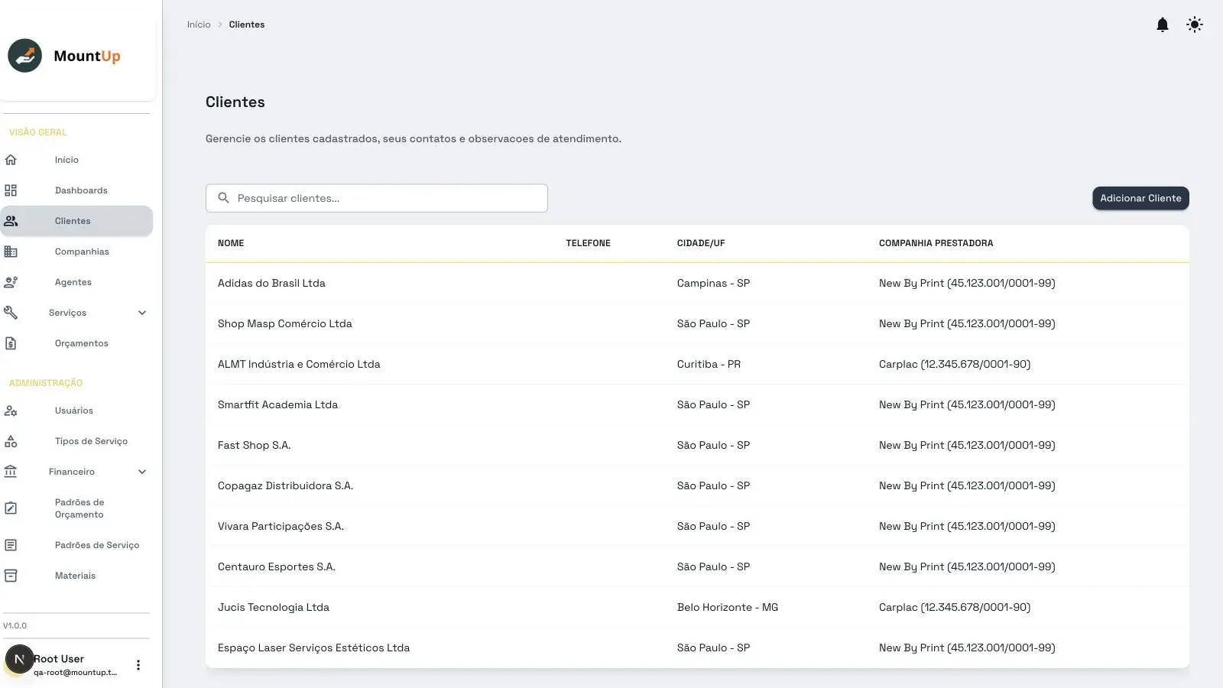Click the Dashboards grid icon
The width and height of the screenshot is (1223, 688).
(x=11, y=190)
